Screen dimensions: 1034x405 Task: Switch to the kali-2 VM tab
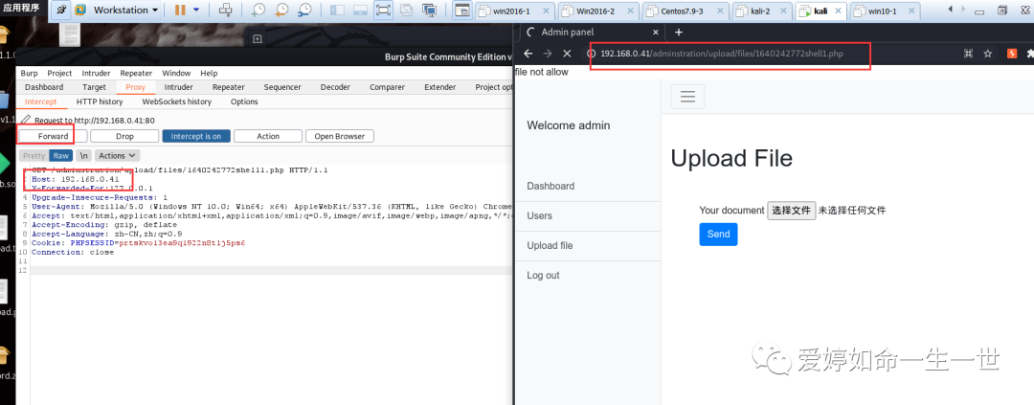761,11
